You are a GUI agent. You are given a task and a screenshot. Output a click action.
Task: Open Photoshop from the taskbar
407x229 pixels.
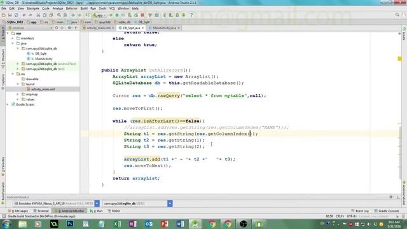[70, 224]
